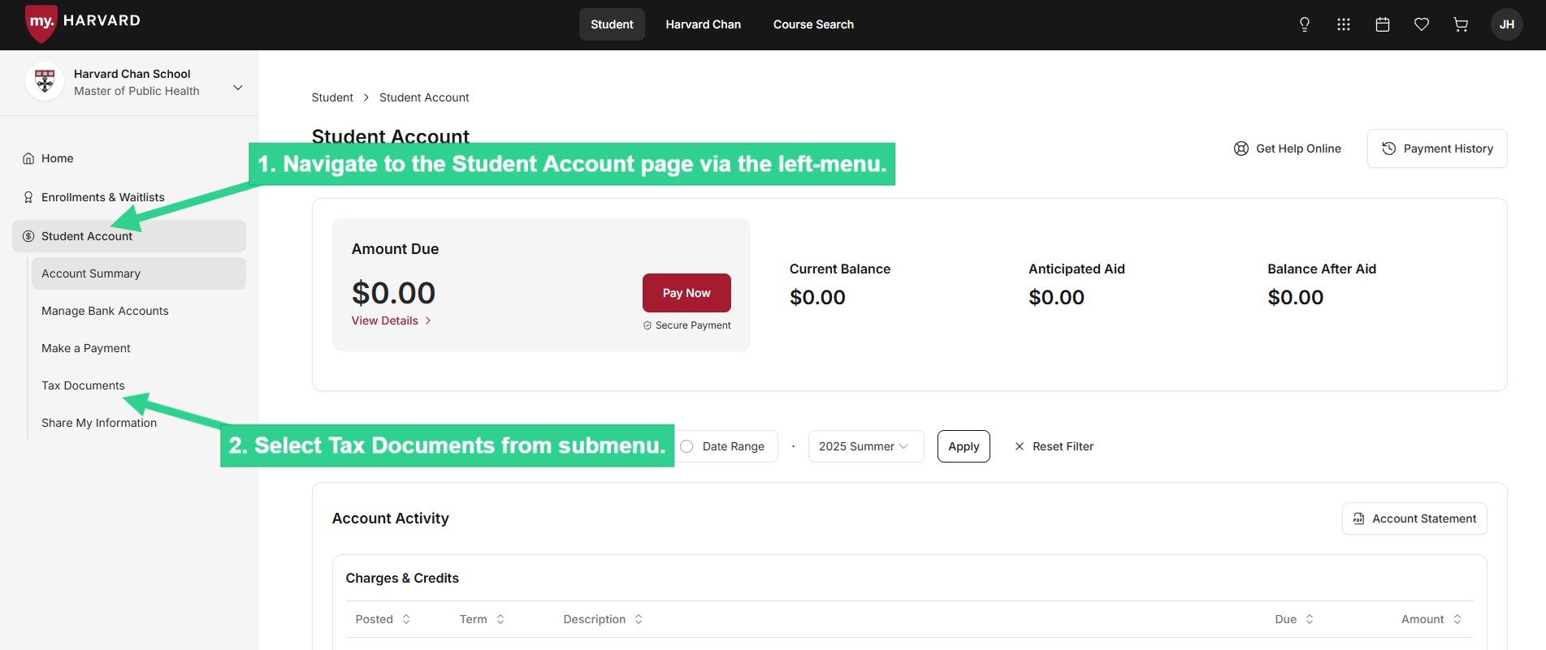Click the X icon beside Reset Filter
Viewport: 1546px width, 650px height.
(1020, 446)
